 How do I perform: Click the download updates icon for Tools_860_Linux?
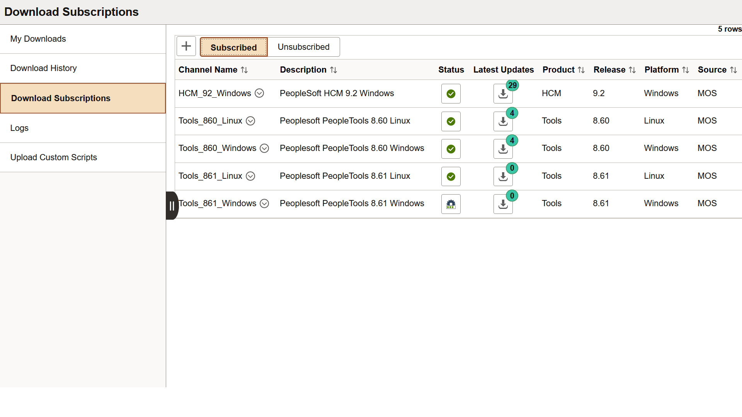(503, 121)
